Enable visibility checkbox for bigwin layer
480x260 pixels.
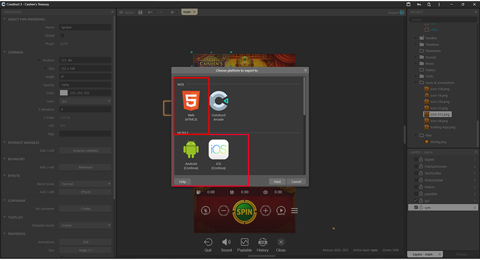point(416,160)
